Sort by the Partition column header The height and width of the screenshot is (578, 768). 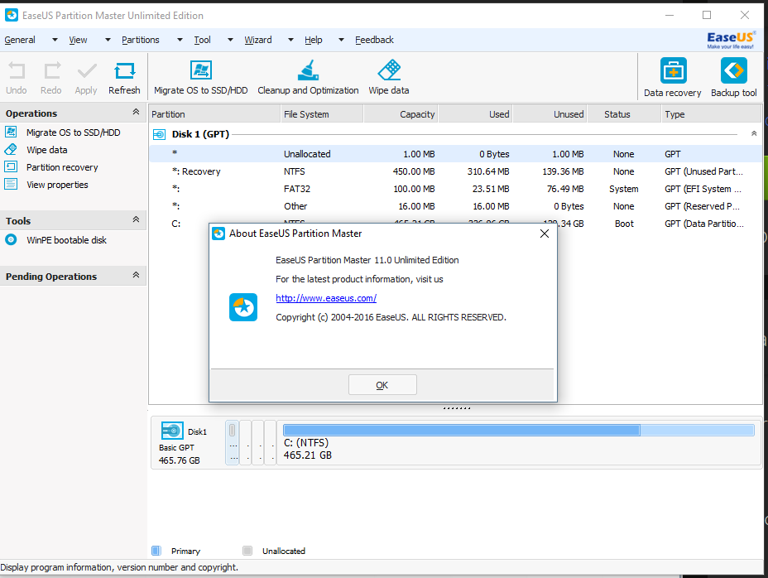coord(214,114)
